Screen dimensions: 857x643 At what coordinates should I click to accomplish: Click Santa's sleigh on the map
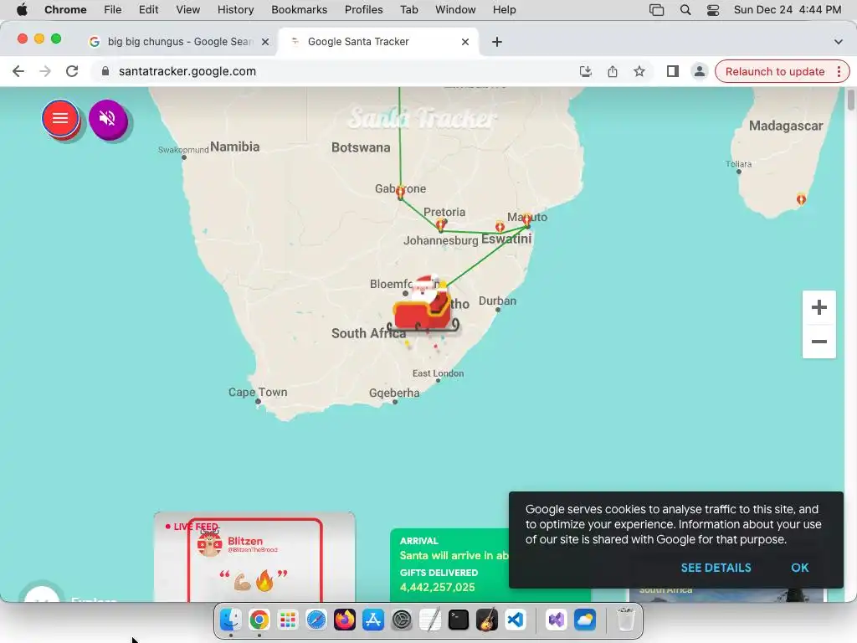pyautogui.click(x=423, y=305)
